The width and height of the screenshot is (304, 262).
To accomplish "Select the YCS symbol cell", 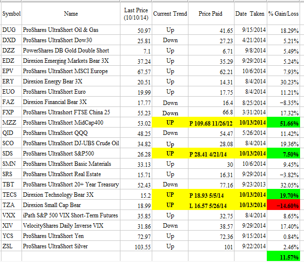I will tap(11, 236).
